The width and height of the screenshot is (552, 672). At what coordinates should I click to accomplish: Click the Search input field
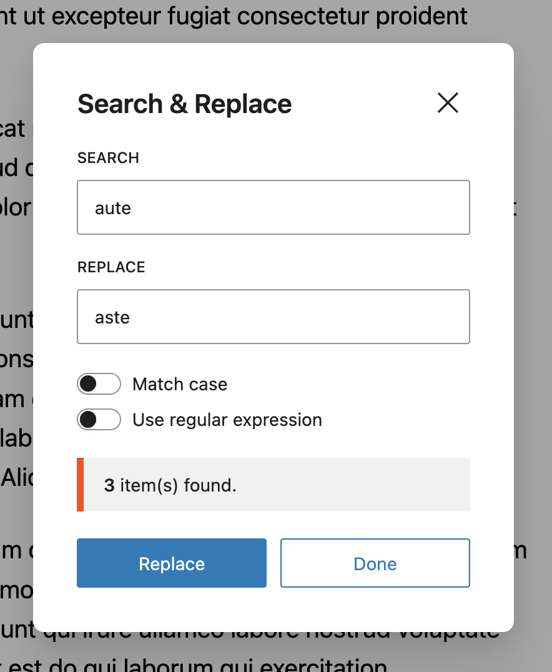[x=273, y=207]
